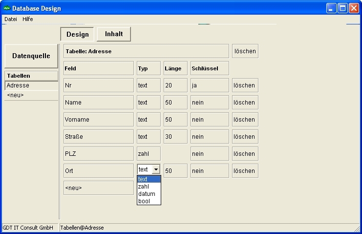This screenshot has height=234, width=362.
Task: Click löschen for the Straße field
Action: [245, 137]
